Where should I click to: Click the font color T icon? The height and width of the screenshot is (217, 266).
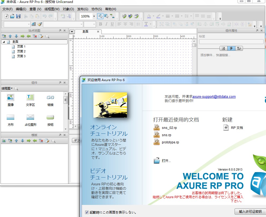pos(146,24)
